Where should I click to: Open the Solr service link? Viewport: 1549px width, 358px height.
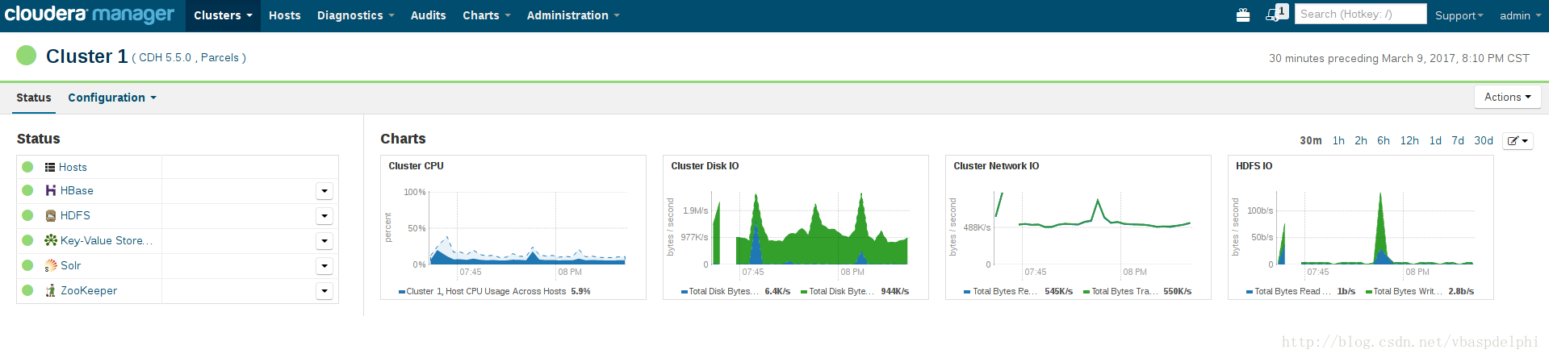[71, 265]
